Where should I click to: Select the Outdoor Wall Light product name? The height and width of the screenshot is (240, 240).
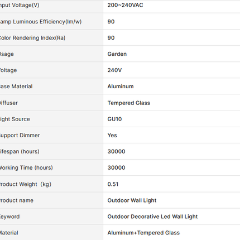coord(132,200)
